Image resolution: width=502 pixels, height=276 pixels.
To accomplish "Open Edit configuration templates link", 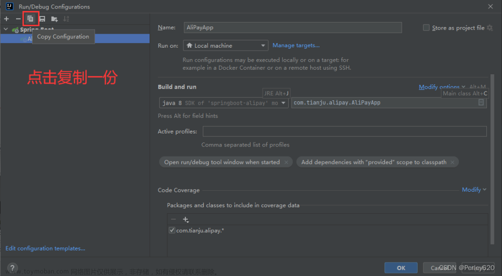I will tap(45, 248).
